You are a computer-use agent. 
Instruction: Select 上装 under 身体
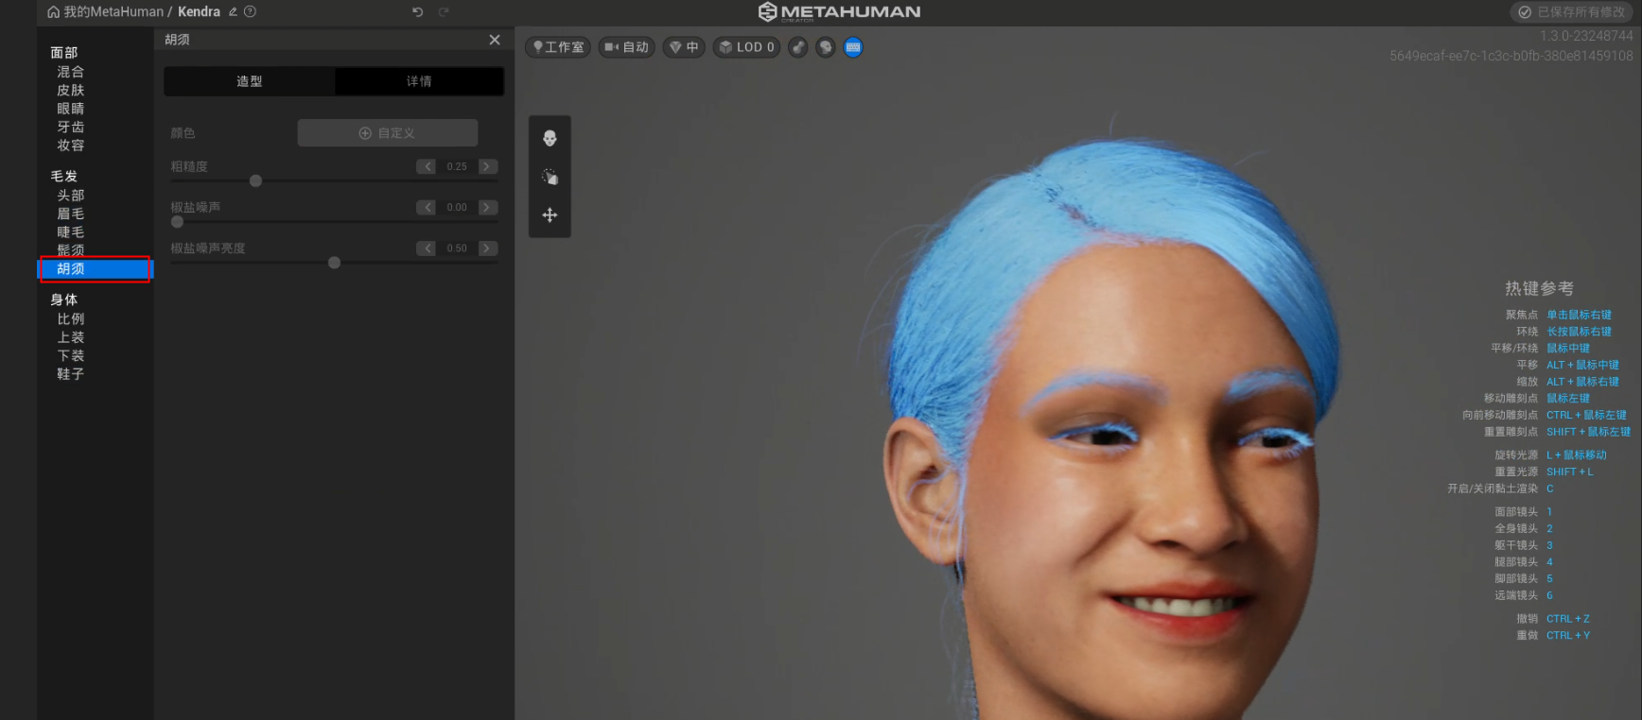point(71,337)
